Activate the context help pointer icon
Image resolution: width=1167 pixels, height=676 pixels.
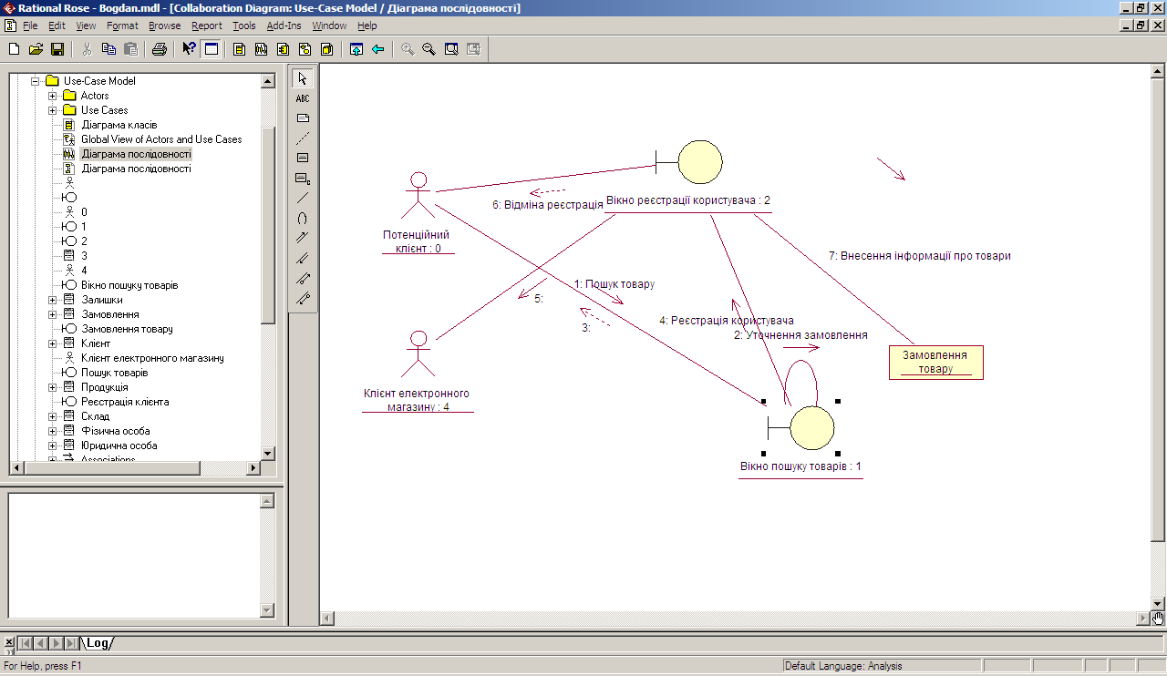point(189,49)
